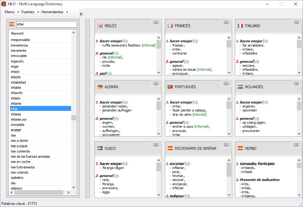Open the toolbar overflow options arrow
This screenshot has height=207, width=303.
point(81,14)
